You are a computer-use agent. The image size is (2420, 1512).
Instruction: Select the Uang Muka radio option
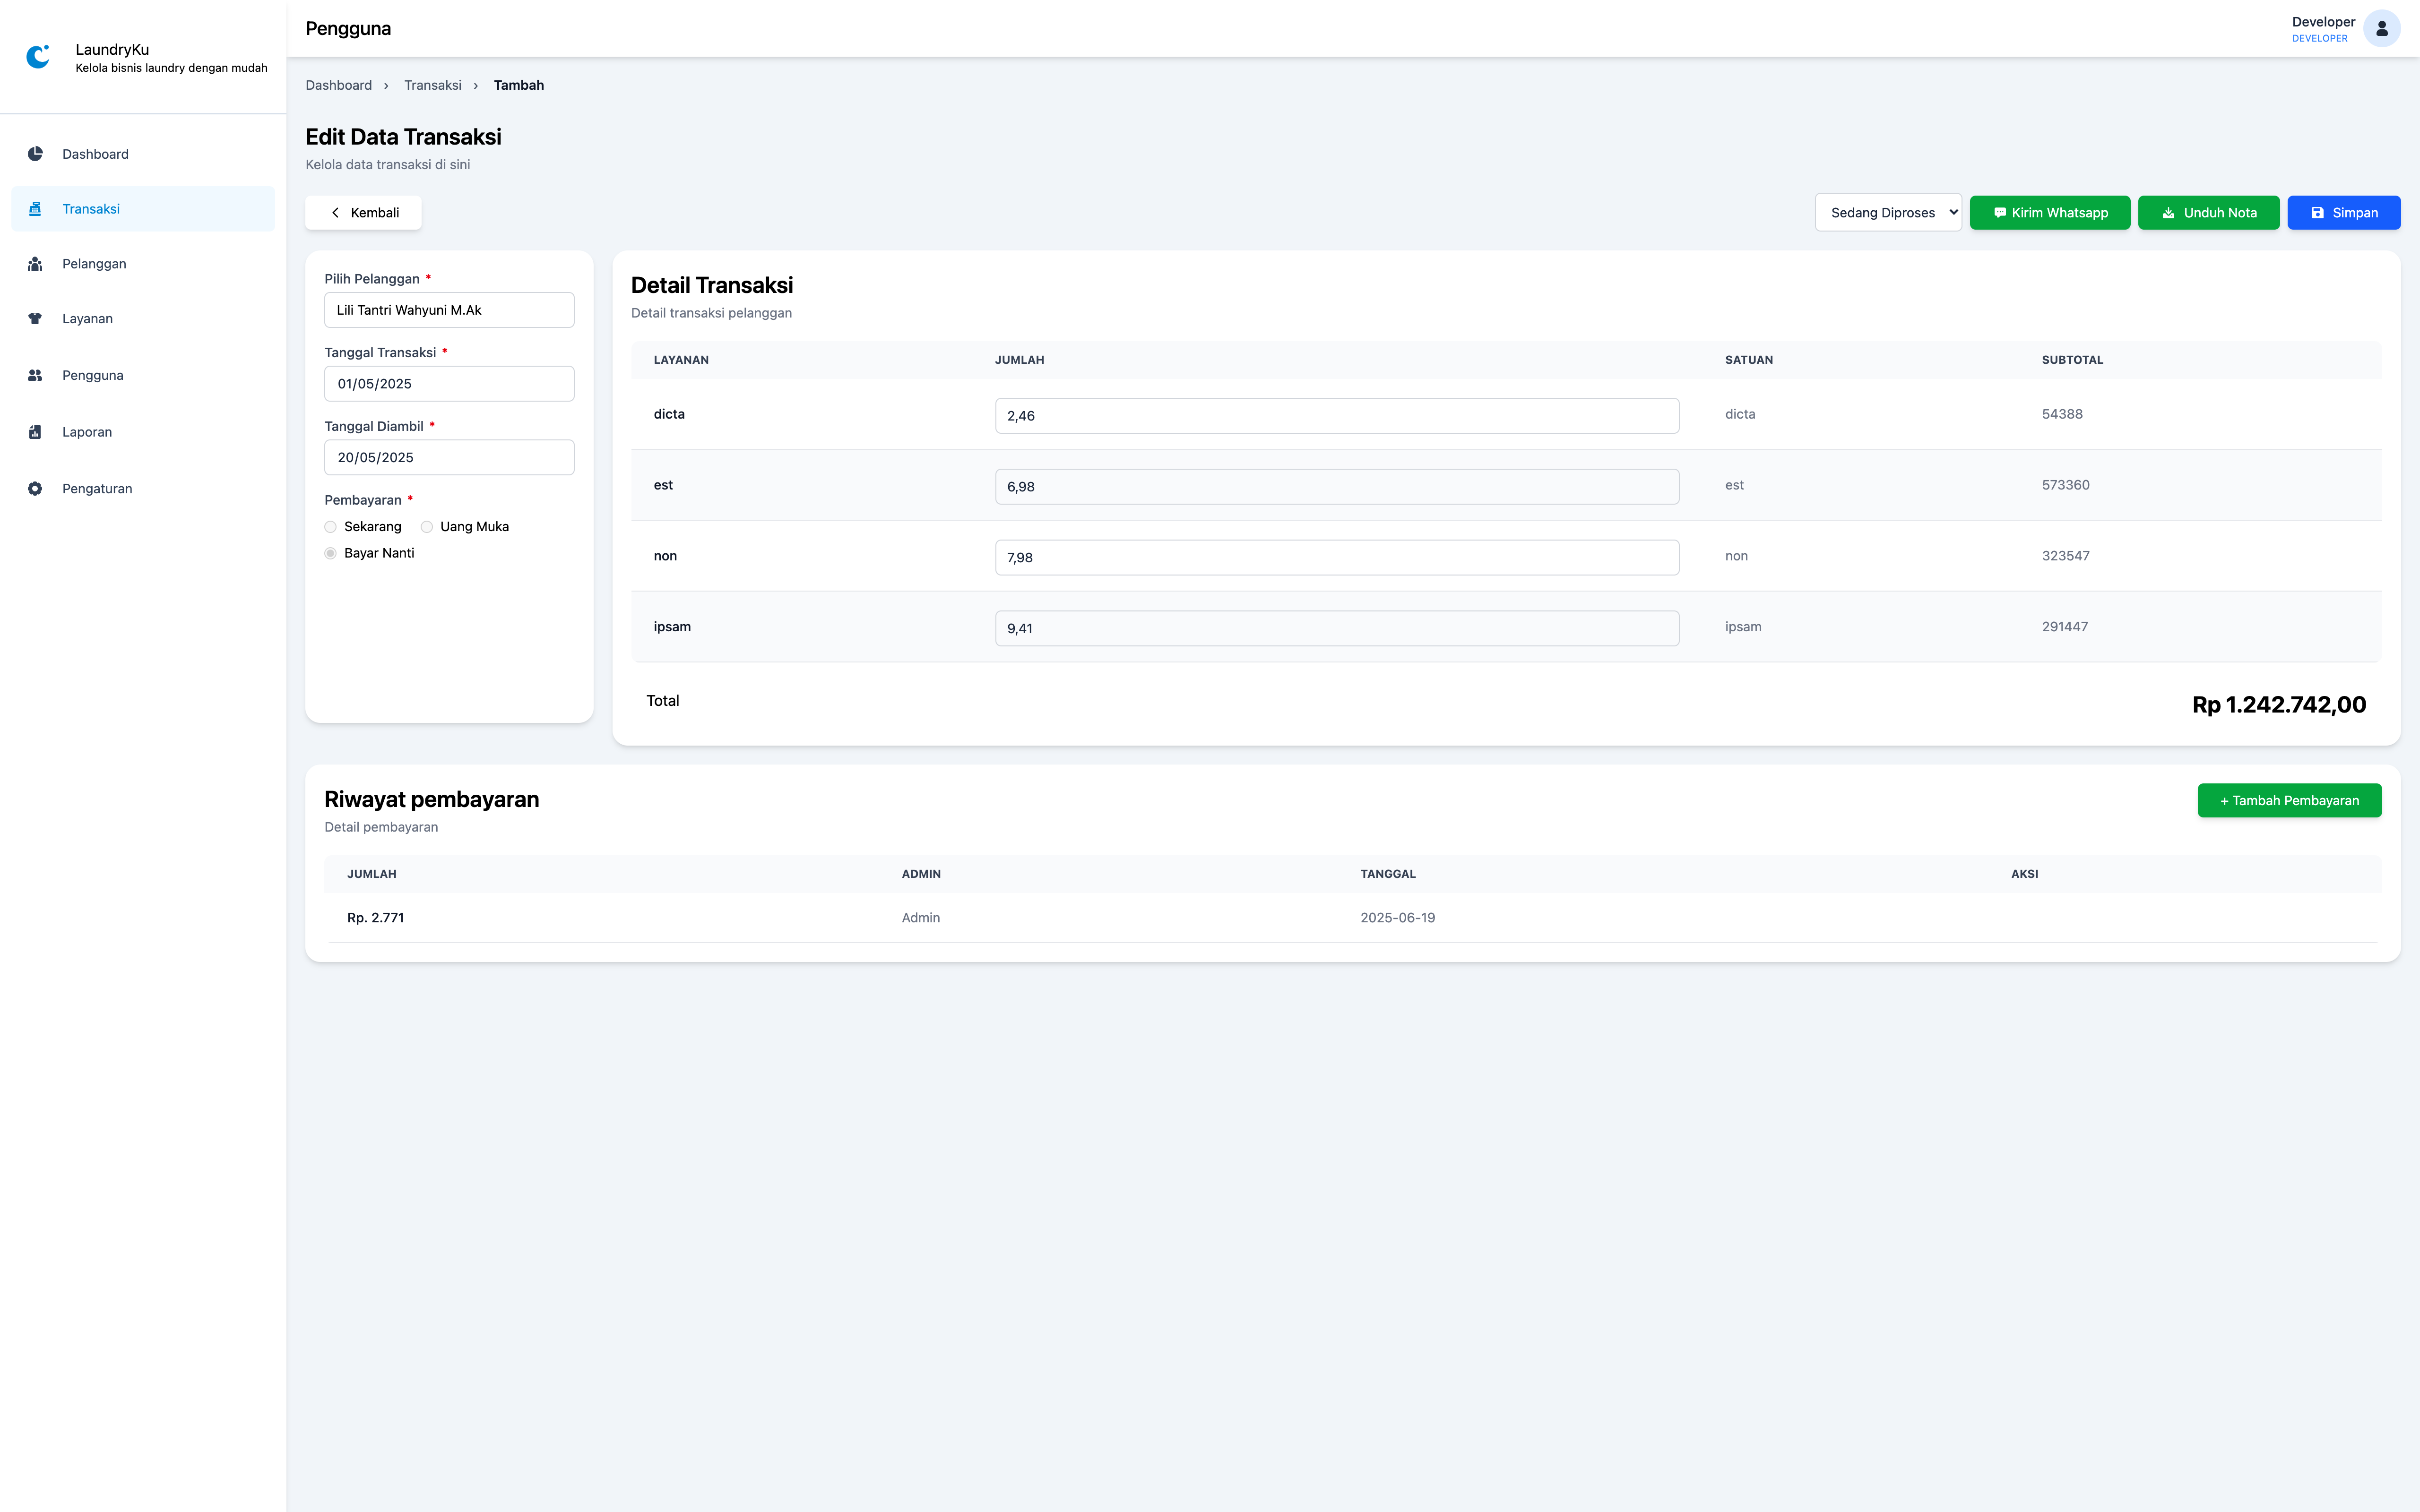click(427, 527)
